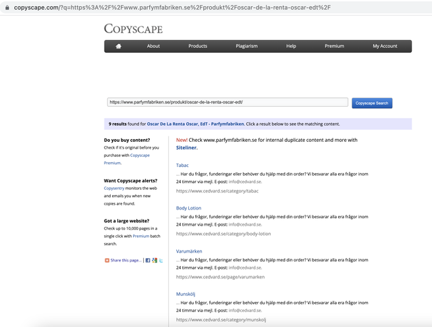The width and height of the screenshot is (432, 327).
Task: Click the Twitter share icon
Action: pyautogui.click(x=161, y=260)
